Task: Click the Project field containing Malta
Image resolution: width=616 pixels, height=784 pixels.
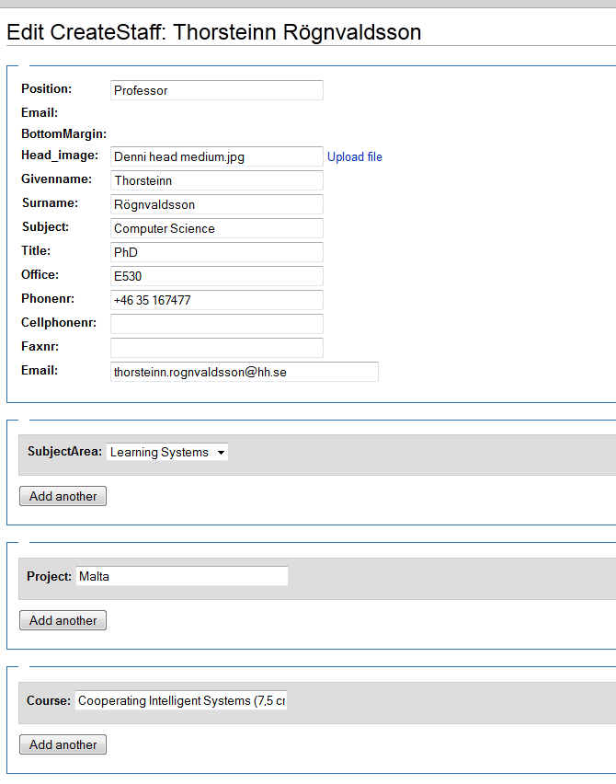Action: (x=181, y=576)
